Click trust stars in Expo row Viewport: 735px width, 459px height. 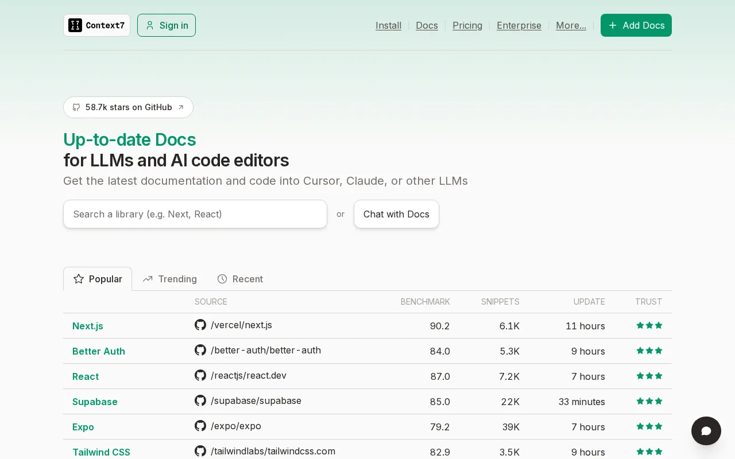[x=649, y=426]
